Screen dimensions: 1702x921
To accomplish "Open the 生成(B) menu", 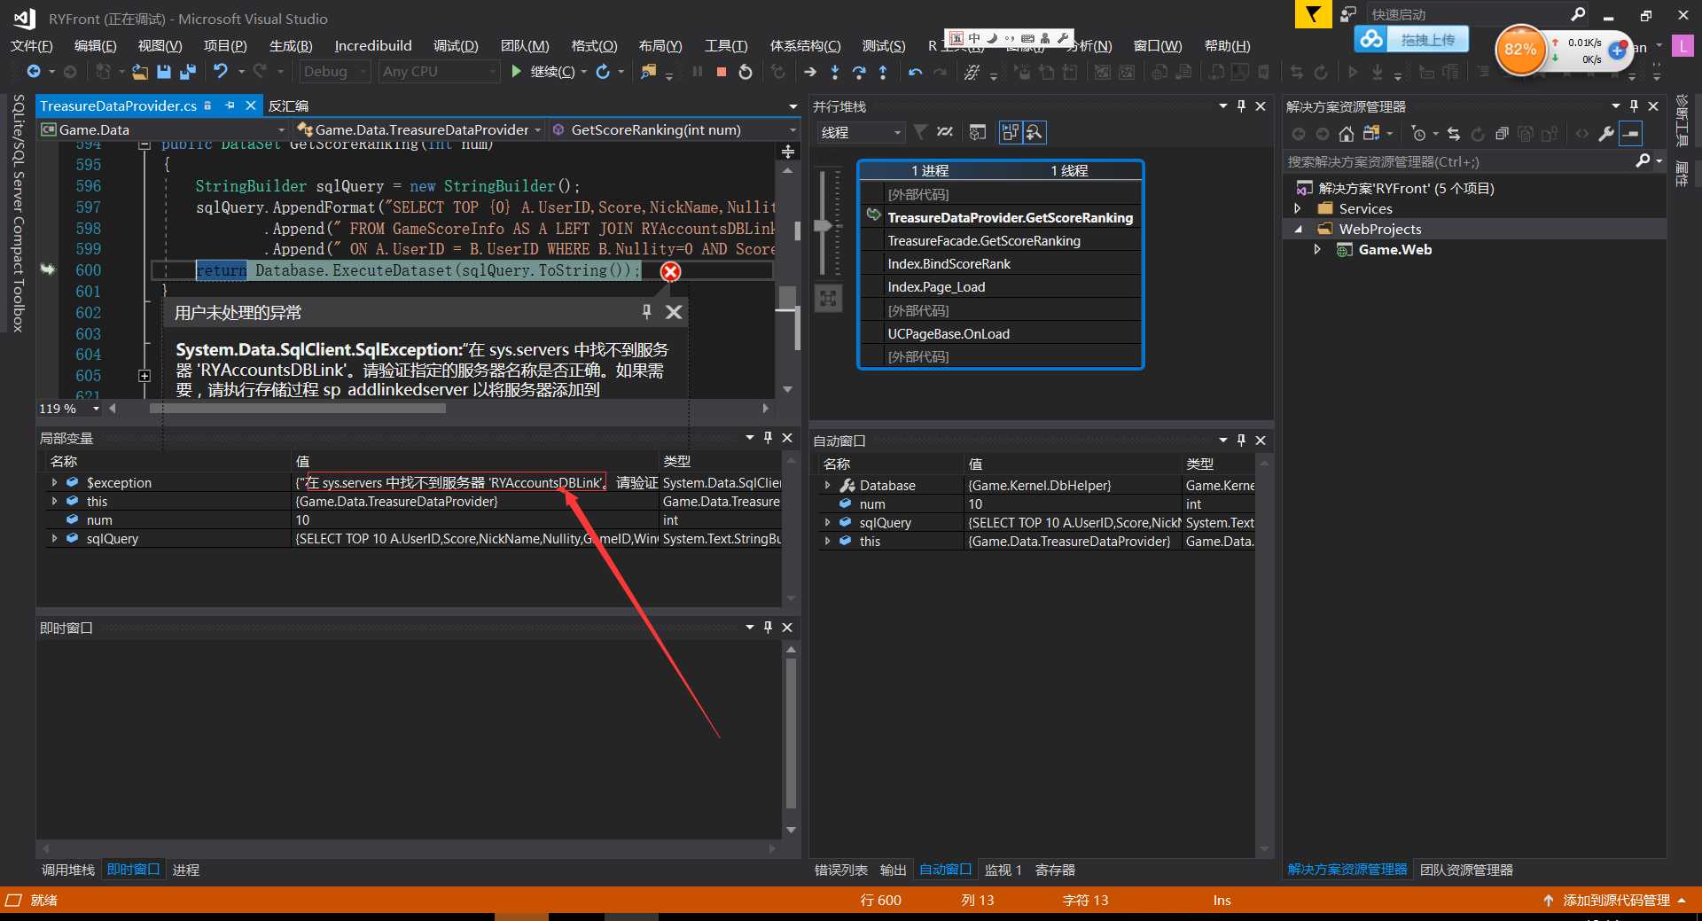I will pos(291,46).
